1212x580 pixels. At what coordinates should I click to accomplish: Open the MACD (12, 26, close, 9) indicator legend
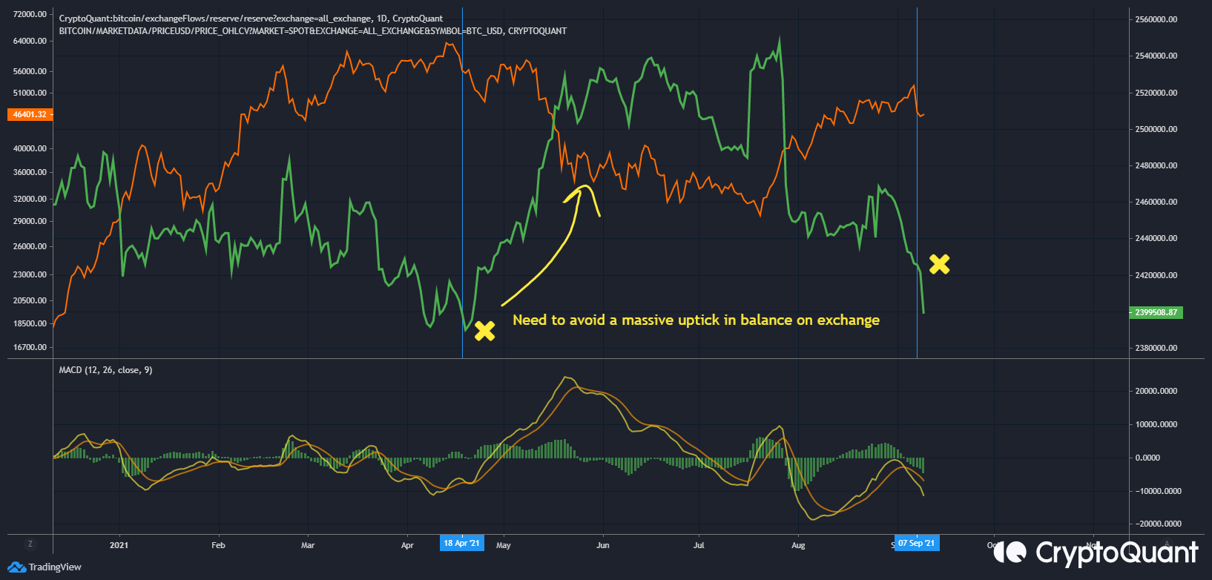105,370
